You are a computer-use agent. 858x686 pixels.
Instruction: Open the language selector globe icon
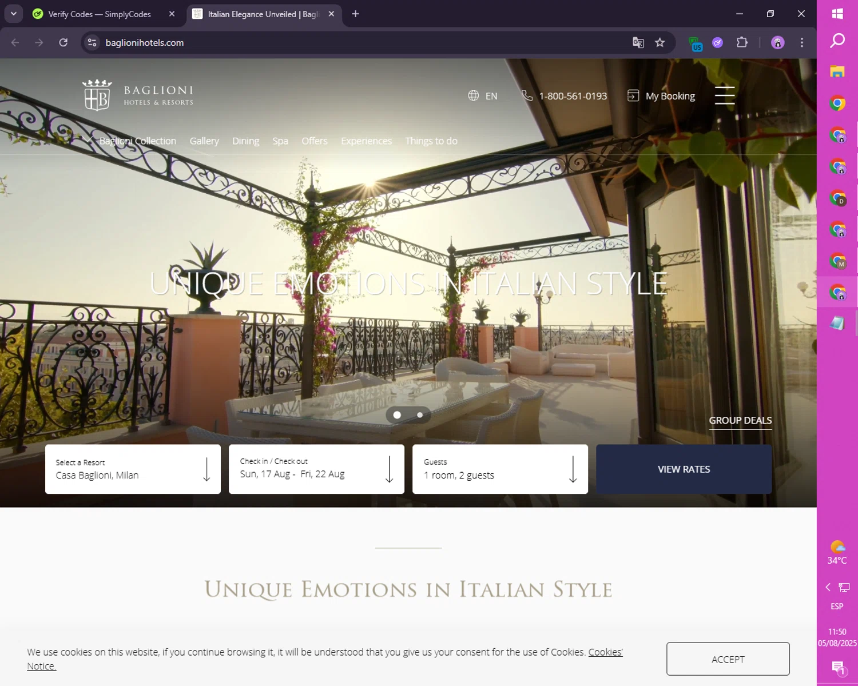pos(473,95)
